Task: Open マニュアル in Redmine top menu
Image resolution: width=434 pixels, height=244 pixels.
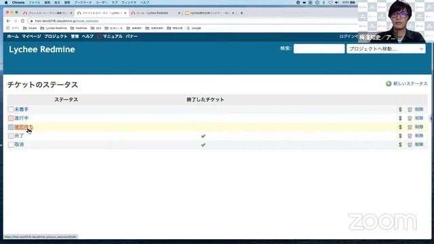Action: tap(113, 37)
